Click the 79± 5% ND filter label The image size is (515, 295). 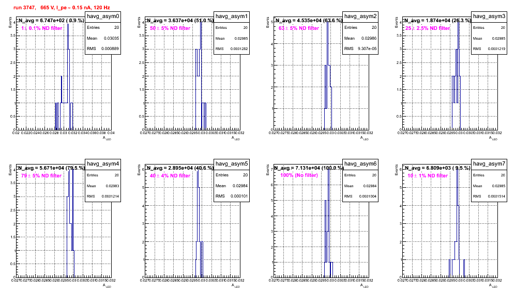pyautogui.click(x=41, y=176)
